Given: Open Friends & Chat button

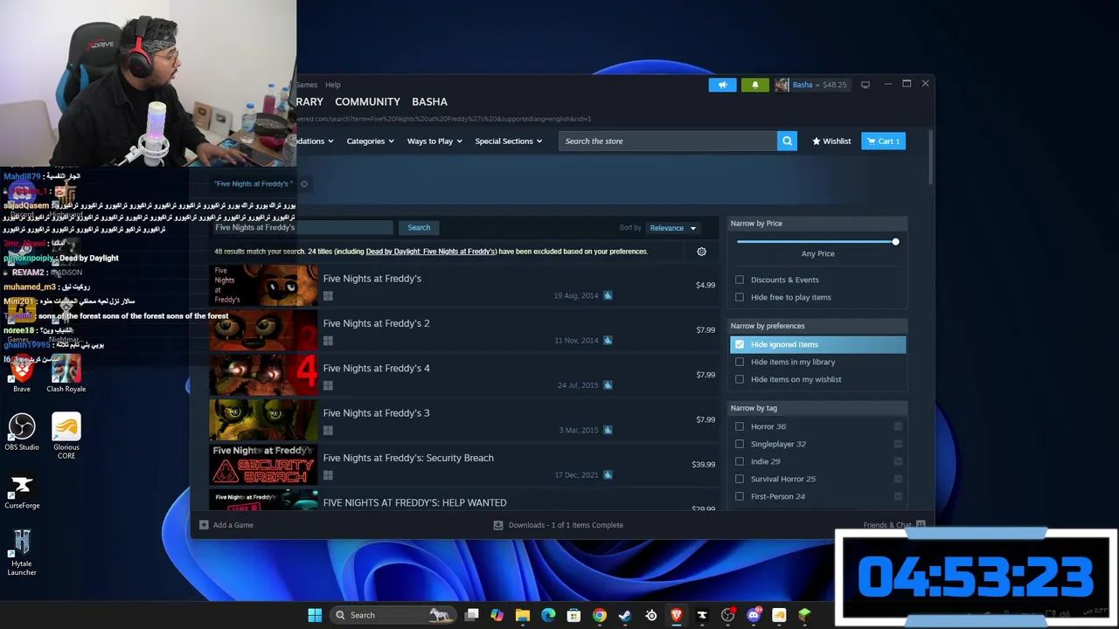Looking at the screenshot, I should coord(893,525).
